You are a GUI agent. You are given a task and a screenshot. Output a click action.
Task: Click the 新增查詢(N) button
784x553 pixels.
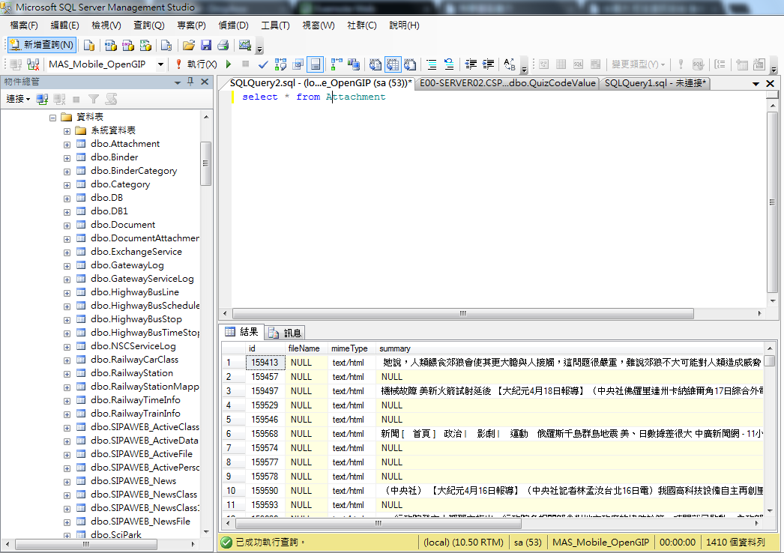tap(42, 45)
